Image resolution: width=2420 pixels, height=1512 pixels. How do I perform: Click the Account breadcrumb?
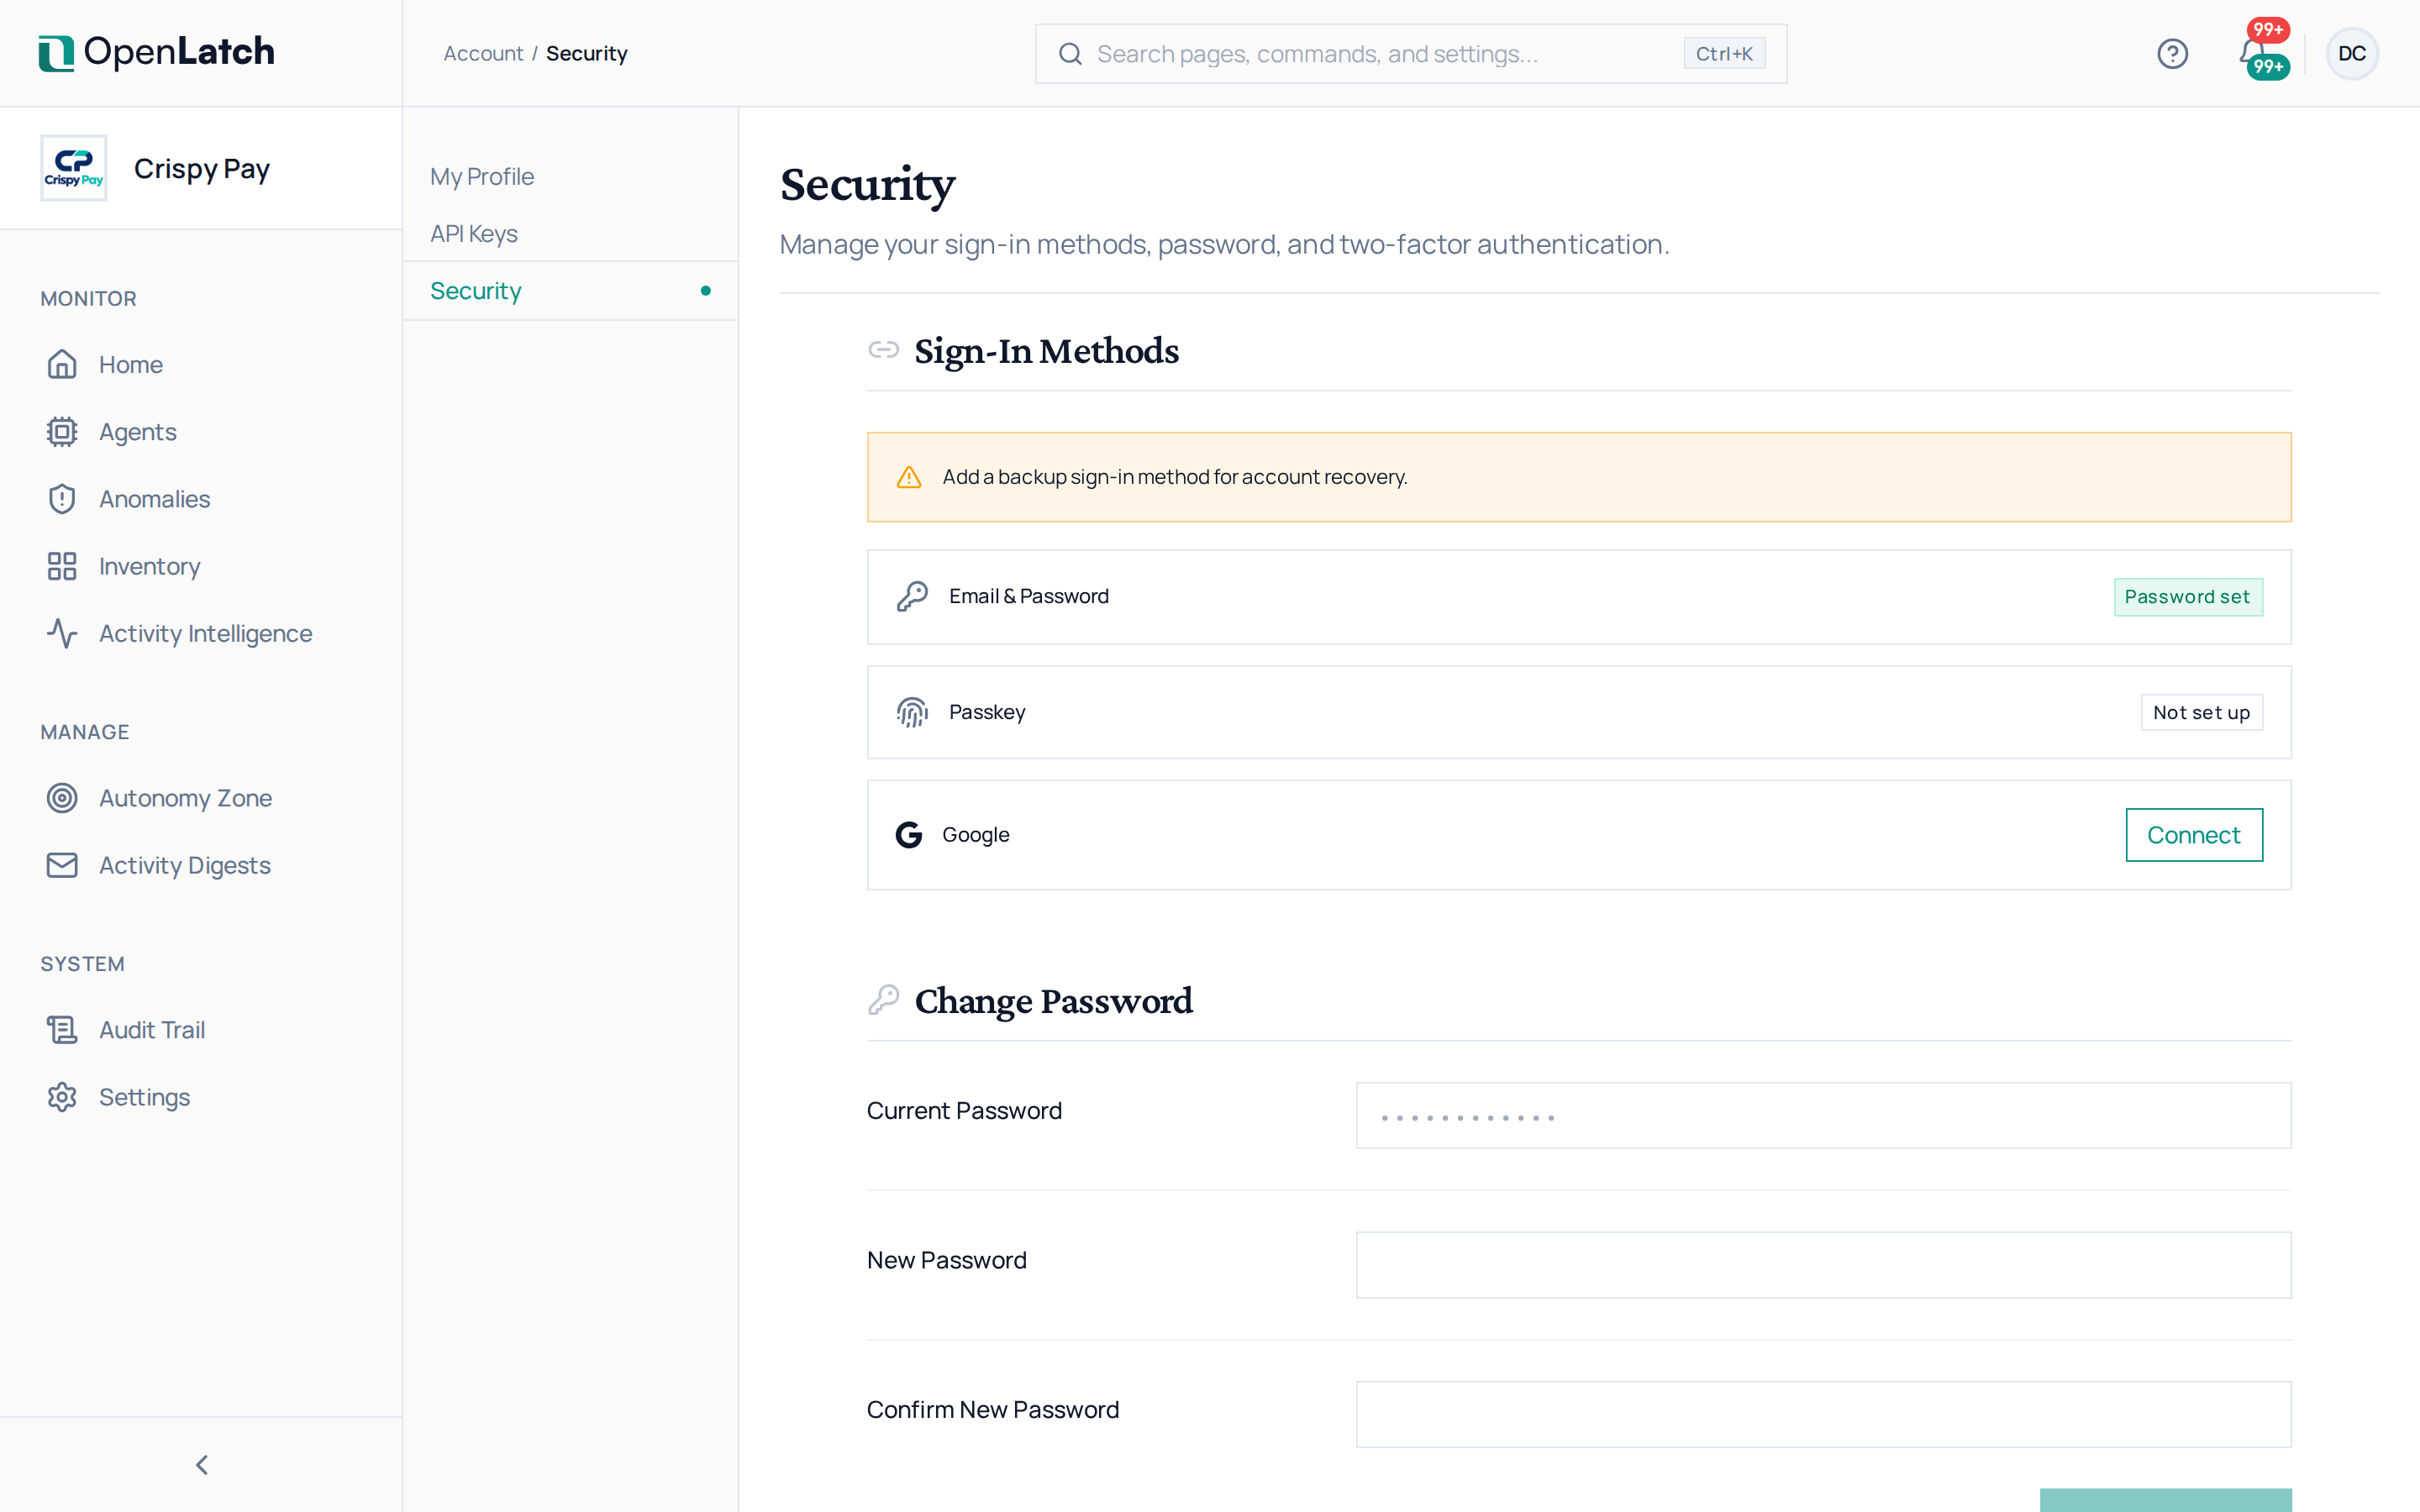(x=483, y=53)
